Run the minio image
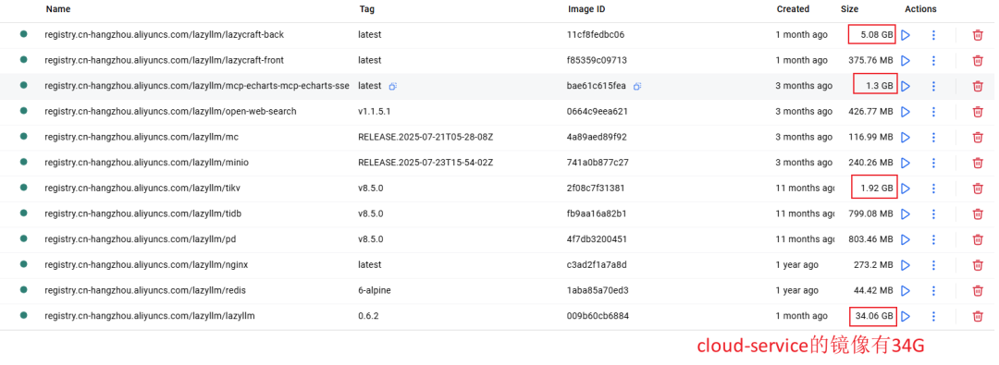Image resolution: width=999 pixels, height=365 pixels. (906, 163)
